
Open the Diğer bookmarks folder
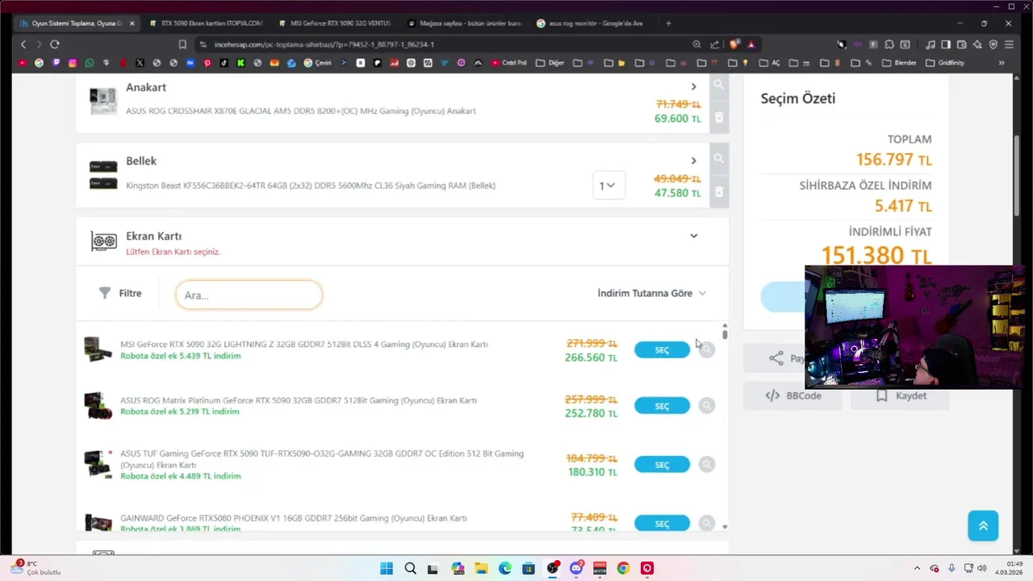[550, 63]
